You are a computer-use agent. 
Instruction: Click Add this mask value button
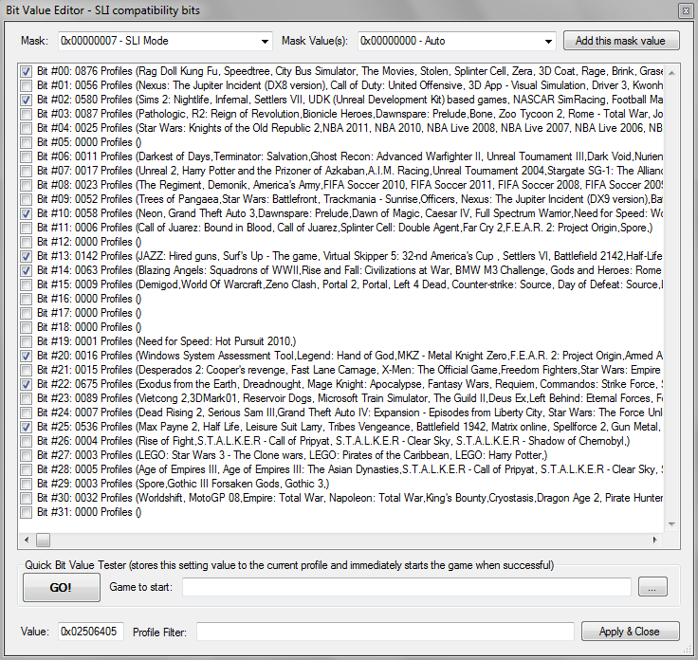[x=621, y=41]
